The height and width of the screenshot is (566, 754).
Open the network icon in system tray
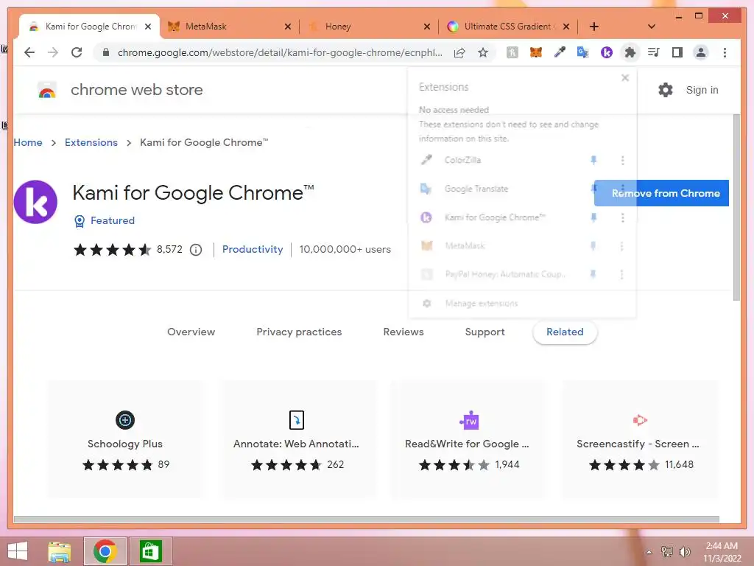point(667,552)
